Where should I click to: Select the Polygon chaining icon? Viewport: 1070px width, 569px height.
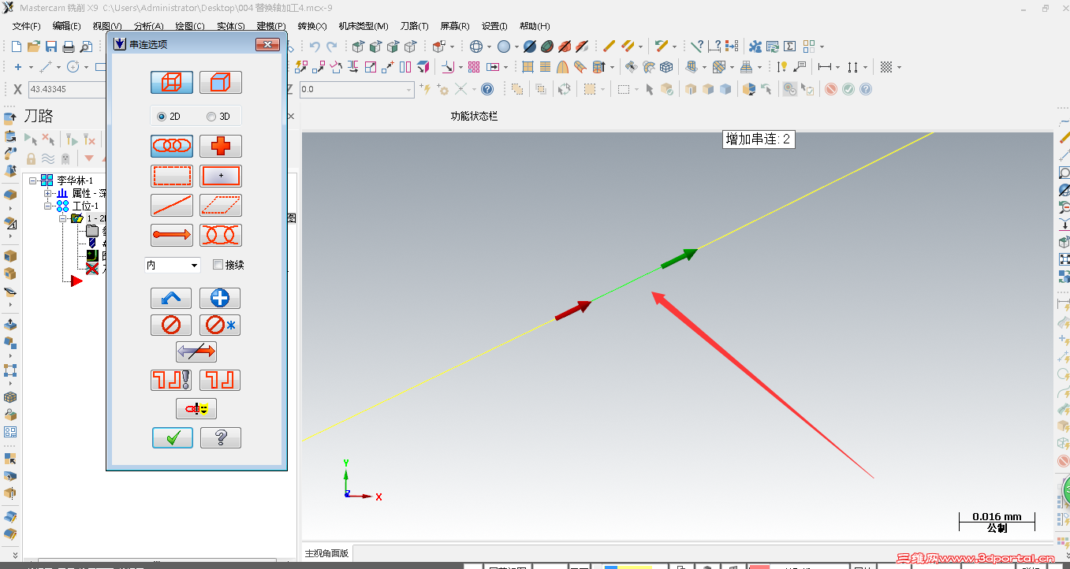click(x=221, y=205)
